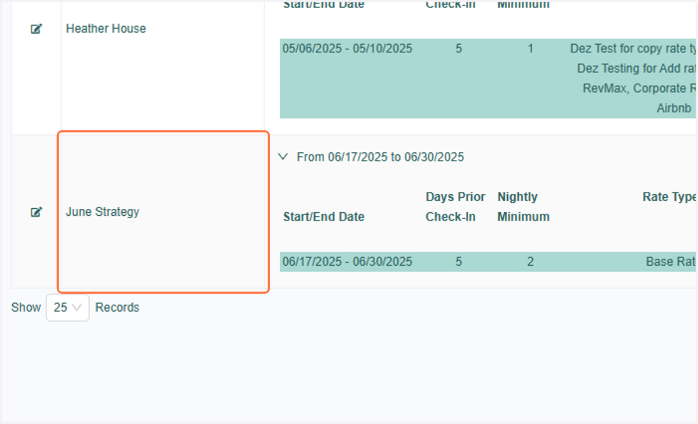Viewport: 698px width, 424px height.
Task: Click the 05/06/2025 - 05/10/2025 date range
Action: pyautogui.click(x=347, y=49)
